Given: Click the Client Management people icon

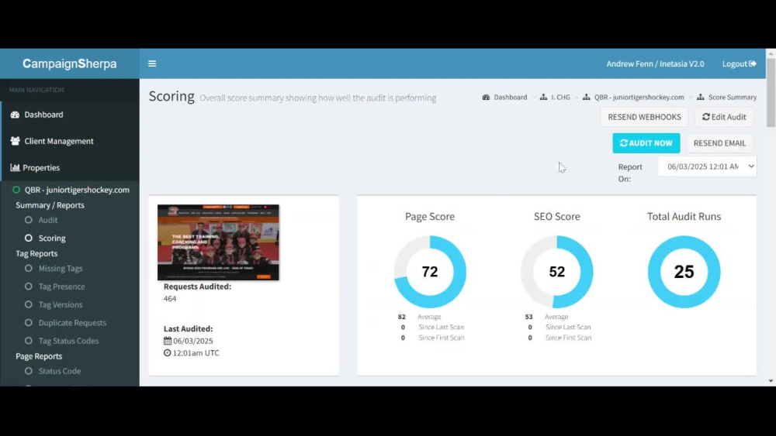Looking at the screenshot, I should (15, 141).
